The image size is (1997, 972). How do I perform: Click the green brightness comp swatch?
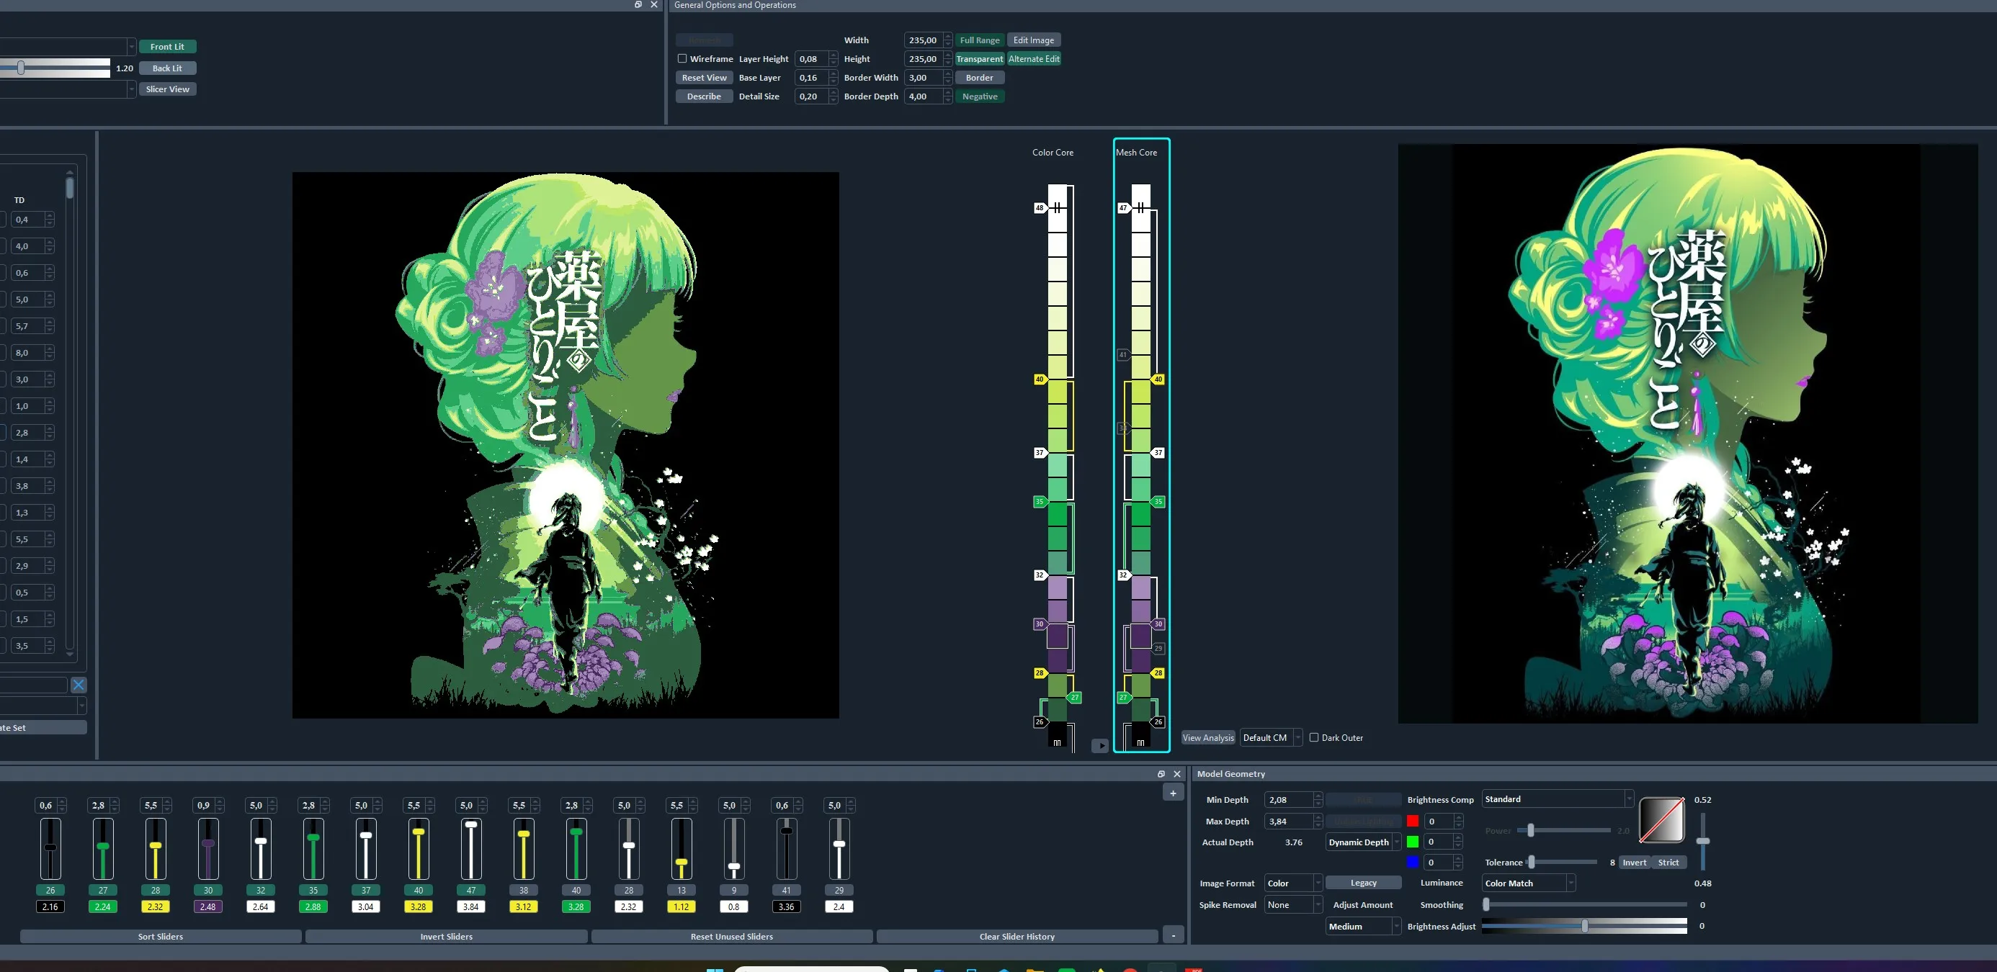pos(1413,842)
